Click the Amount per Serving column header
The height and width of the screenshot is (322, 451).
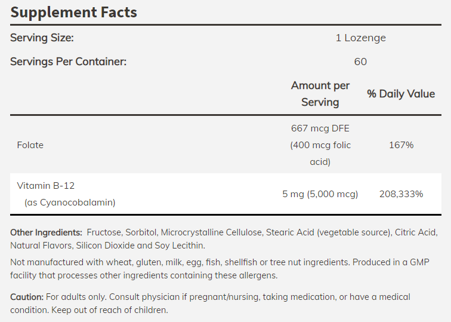click(320, 94)
